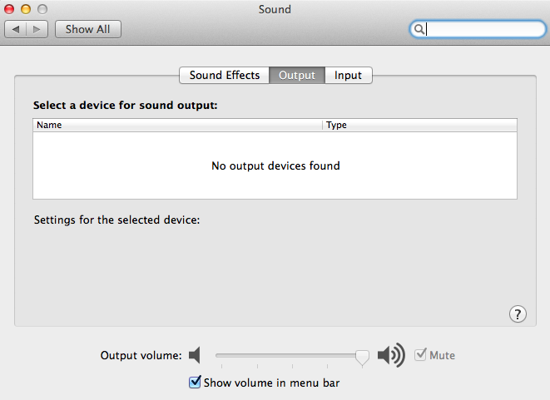The image size is (550, 400).
Task: Select the Output tab
Action: [297, 75]
